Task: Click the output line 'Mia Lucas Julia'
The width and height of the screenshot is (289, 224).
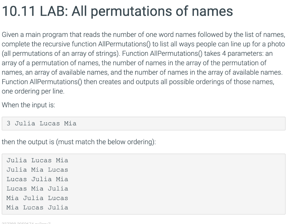Action: pos(38,207)
